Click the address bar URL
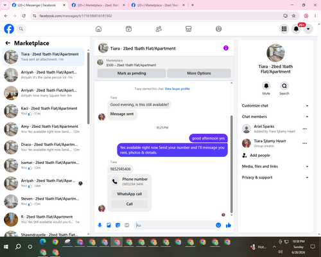 tap(76, 16)
